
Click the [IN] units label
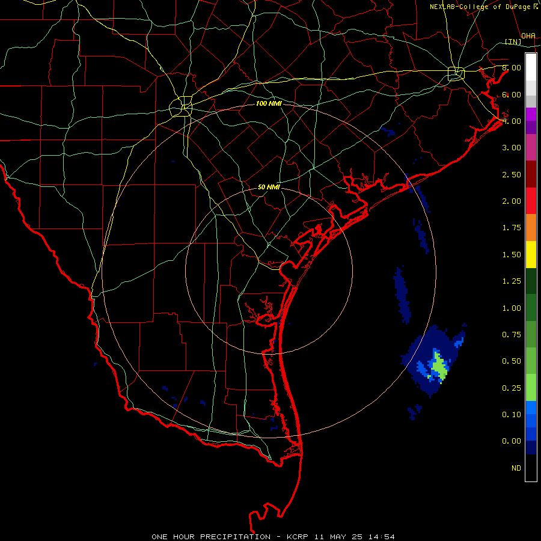click(513, 41)
